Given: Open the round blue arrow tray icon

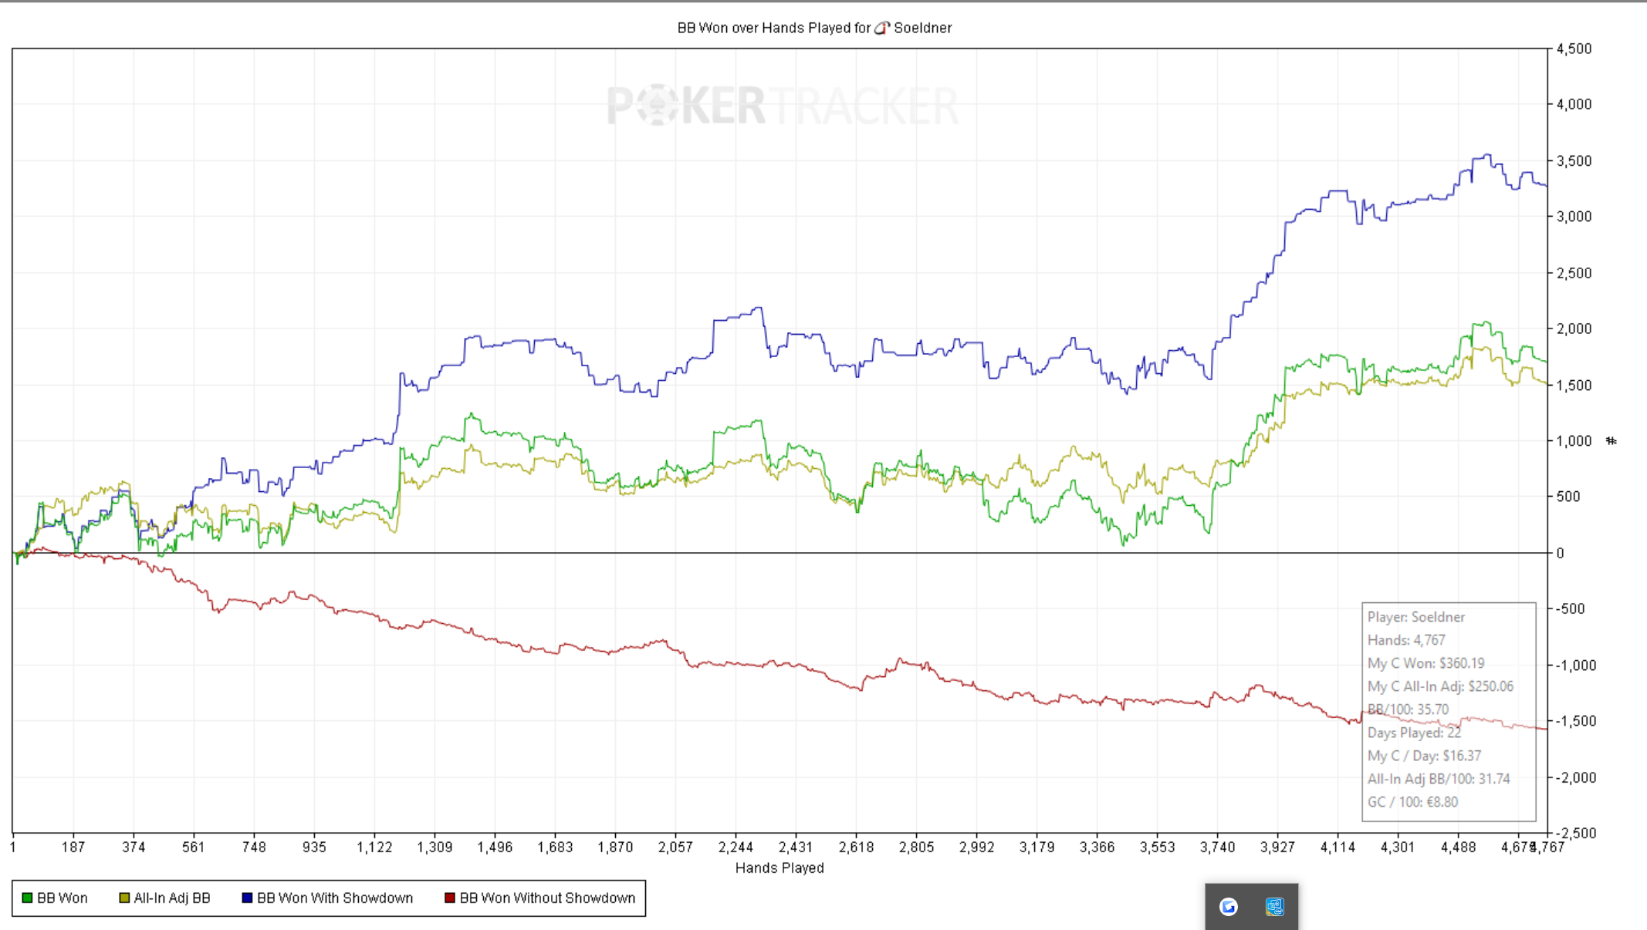Looking at the screenshot, I should (x=1229, y=907).
